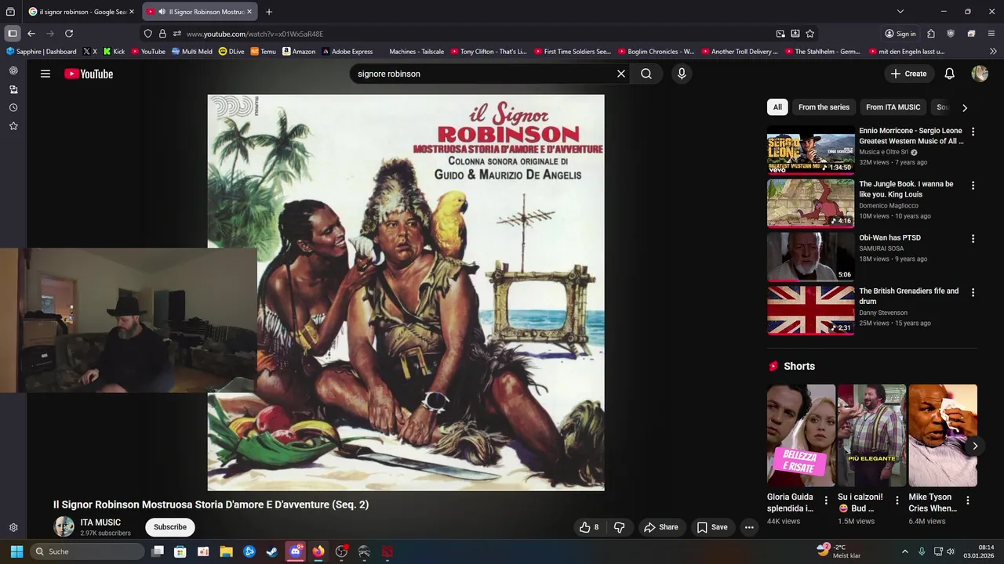
Task: Select the From ITA MUSIC chip
Action: tap(893, 107)
